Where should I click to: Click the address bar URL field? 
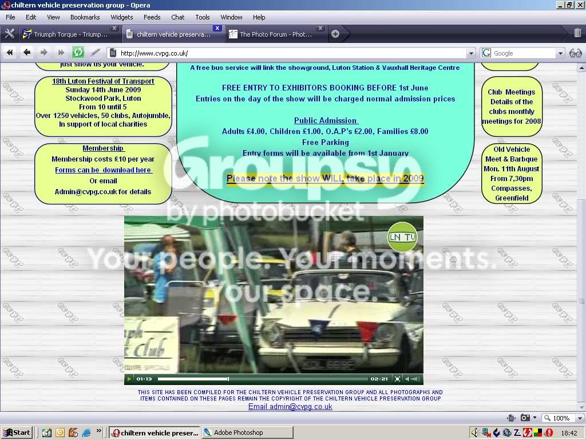(291, 53)
